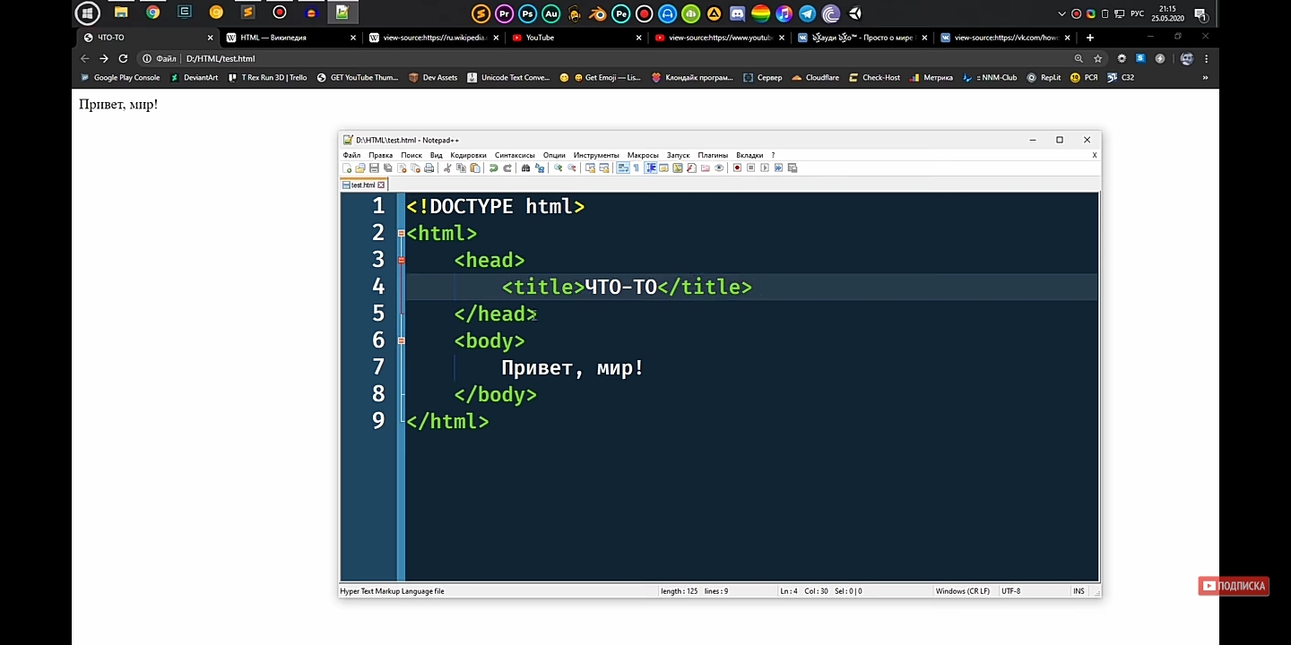
Task: Open the Метрика bookmark
Action: (931, 78)
